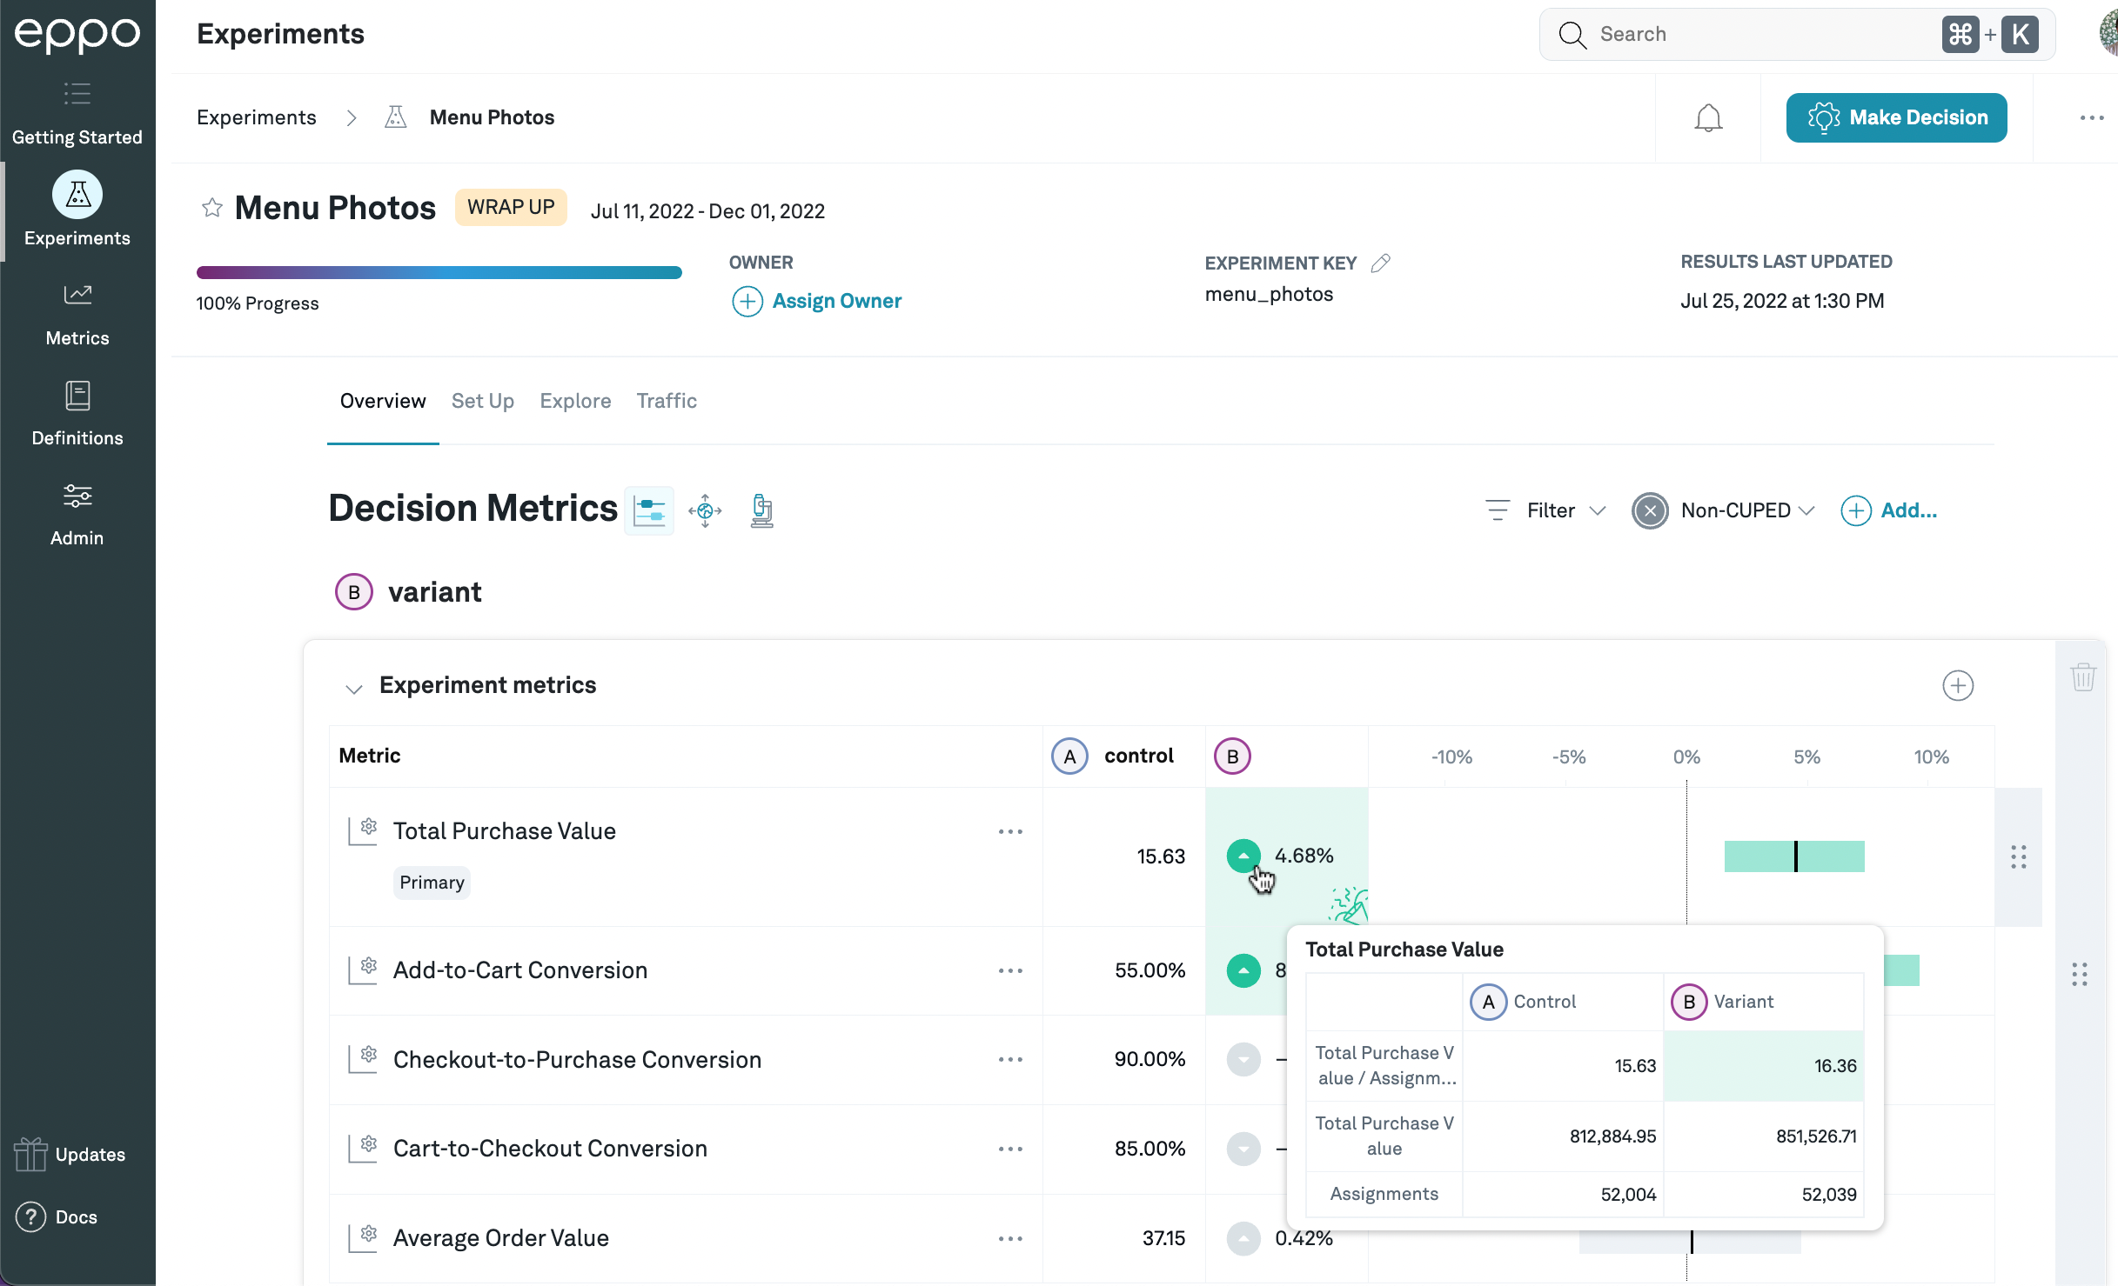Expand the Non-CUPED dropdown chevron
Image resolution: width=2118 pixels, height=1286 pixels.
pyautogui.click(x=1806, y=510)
